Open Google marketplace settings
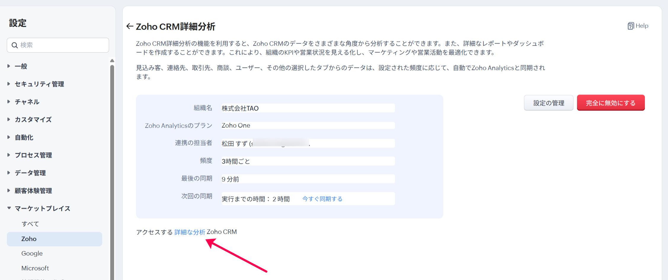 point(32,254)
